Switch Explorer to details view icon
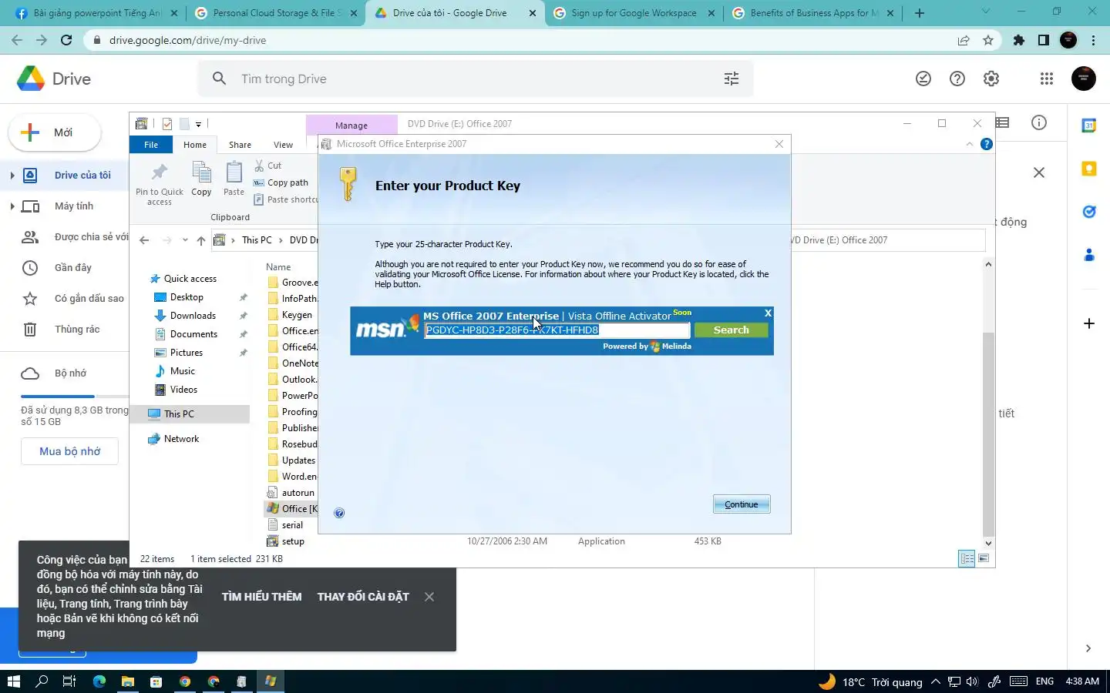 (967, 559)
